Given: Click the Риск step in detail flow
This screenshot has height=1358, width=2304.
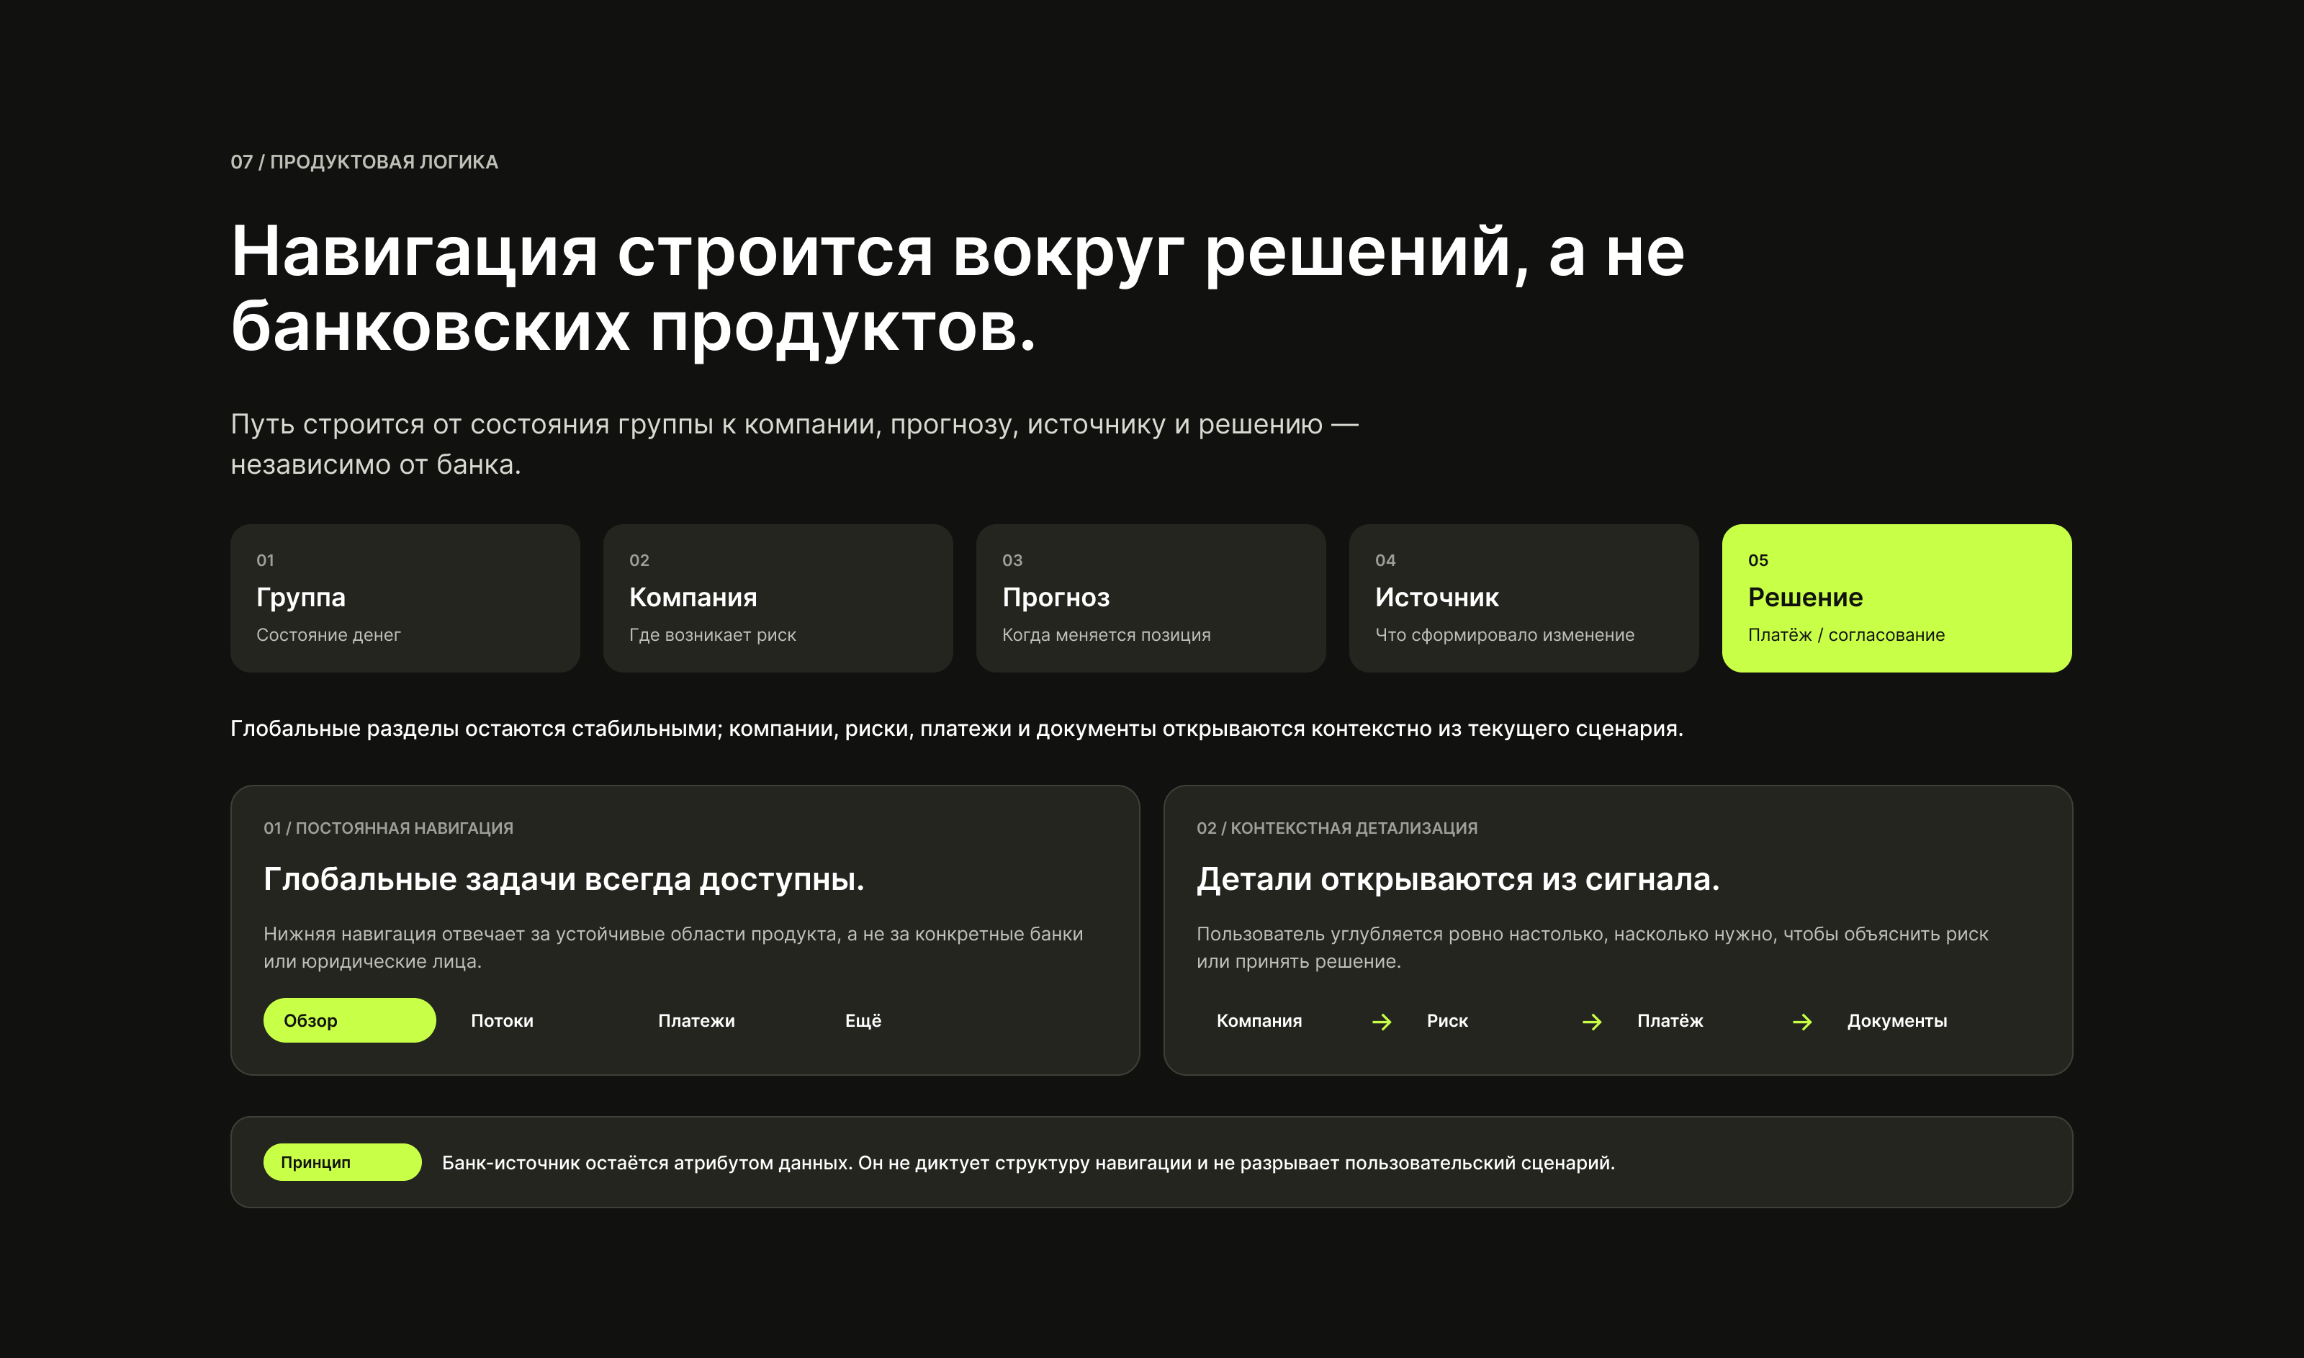Looking at the screenshot, I should pos(1447,1020).
